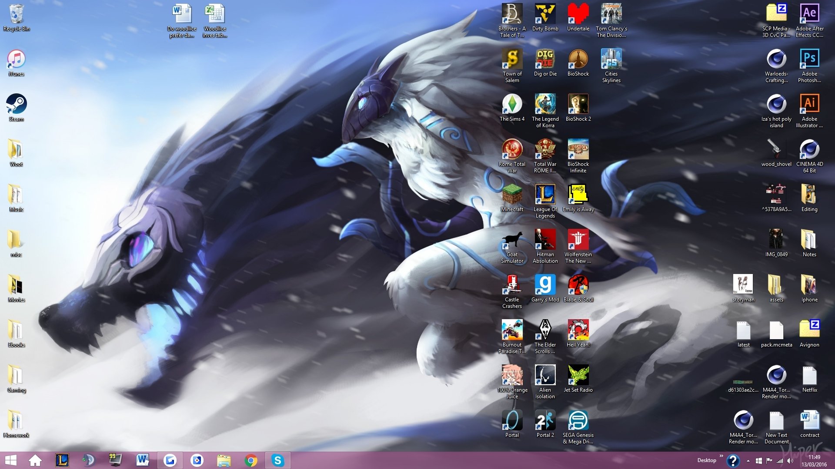Select the Do woodlice prefer Word document
Screen dimensions: 835x469
[182, 21]
